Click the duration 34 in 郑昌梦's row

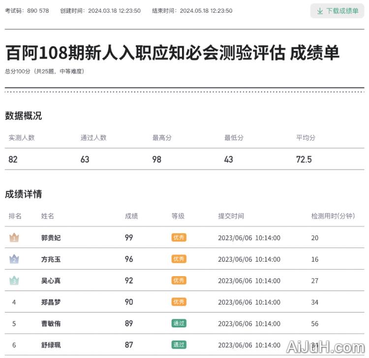click(x=315, y=302)
